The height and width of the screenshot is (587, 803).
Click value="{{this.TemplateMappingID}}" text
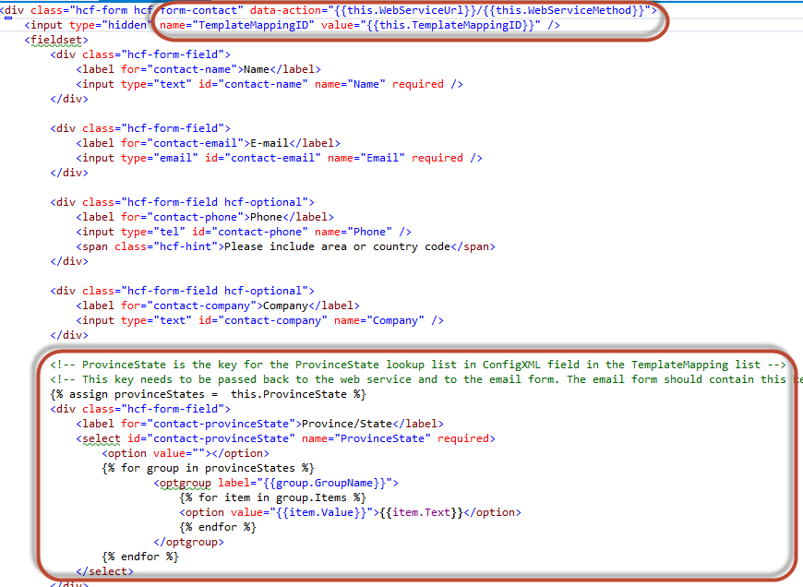[x=431, y=25]
